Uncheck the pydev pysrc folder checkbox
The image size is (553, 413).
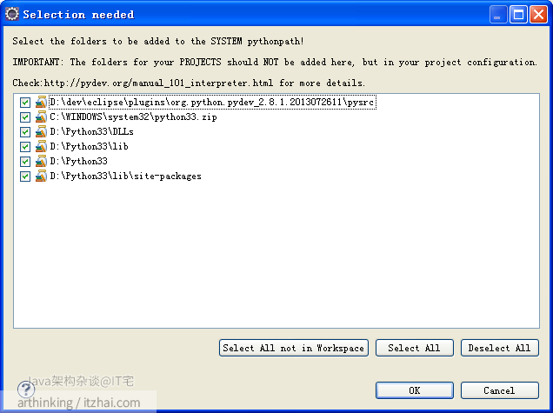(25, 103)
